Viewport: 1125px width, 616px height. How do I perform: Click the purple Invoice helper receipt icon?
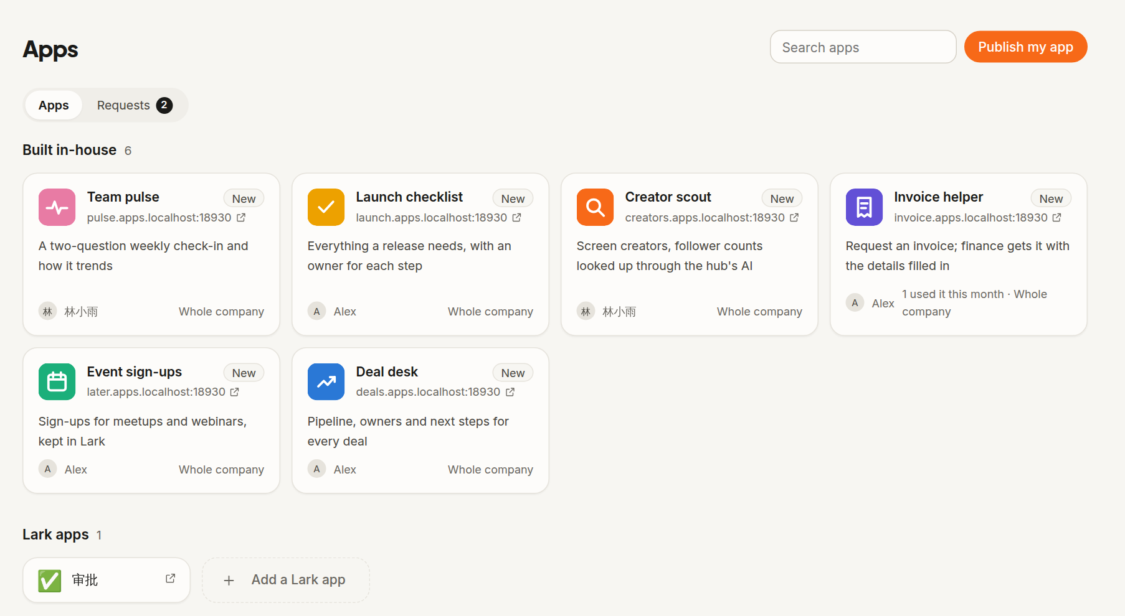coord(864,207)
